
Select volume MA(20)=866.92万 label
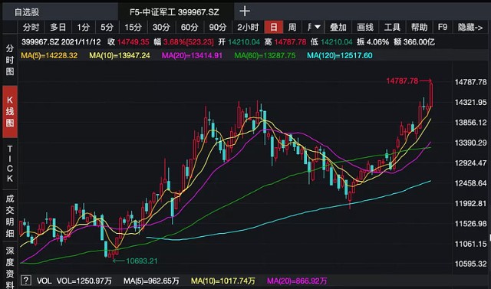click(x=297, y=281)
